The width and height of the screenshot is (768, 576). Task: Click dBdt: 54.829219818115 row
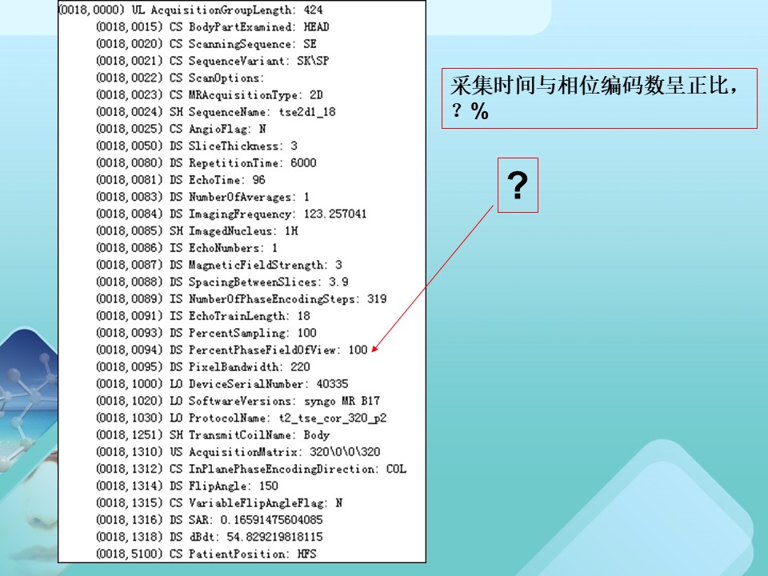[210, 537]
